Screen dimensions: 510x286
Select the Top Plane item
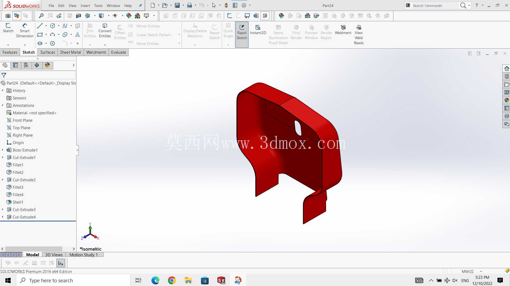click(21, 128)
